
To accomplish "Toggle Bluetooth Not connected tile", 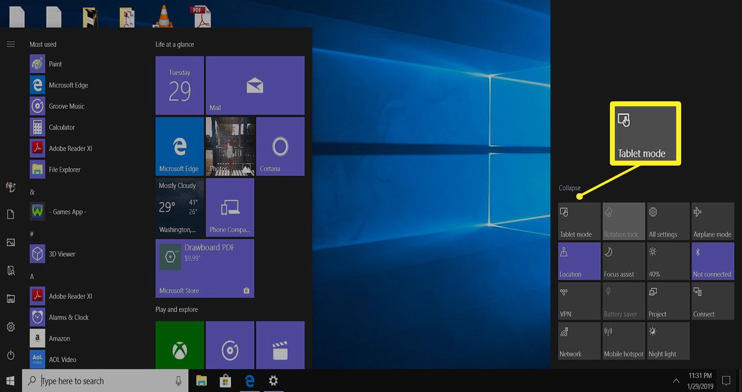I will 713,261.
